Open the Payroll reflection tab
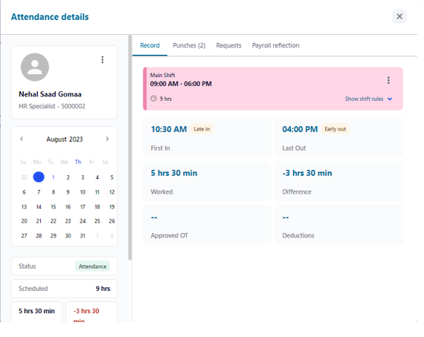This screenshot has height=337, width=424. point(275,45)
